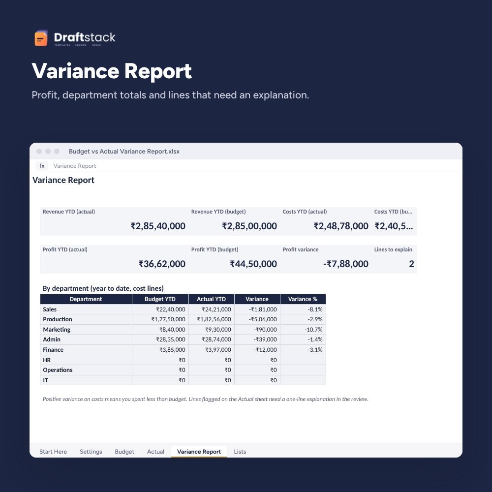Select Admin variance cell -₹39,000
This screenshot has width=492, height=492.
point(257,339)
